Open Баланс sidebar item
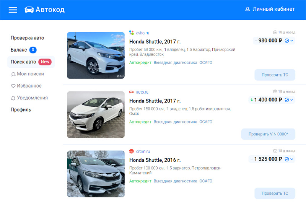The width and height of the screenshot is (306, 205). pyautogui.click(x=19, y=50)
